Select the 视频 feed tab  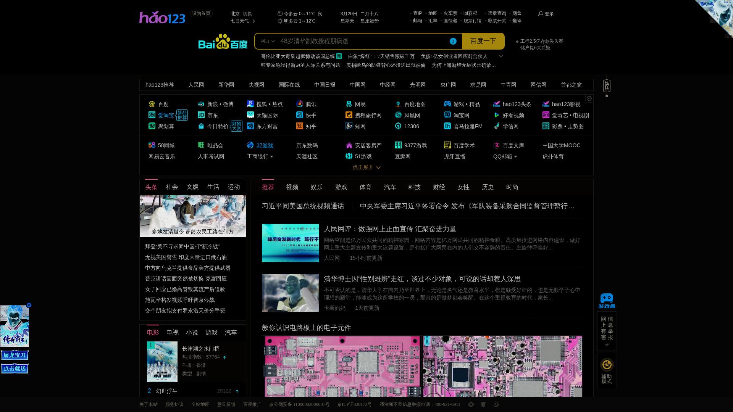click(292, 187)
